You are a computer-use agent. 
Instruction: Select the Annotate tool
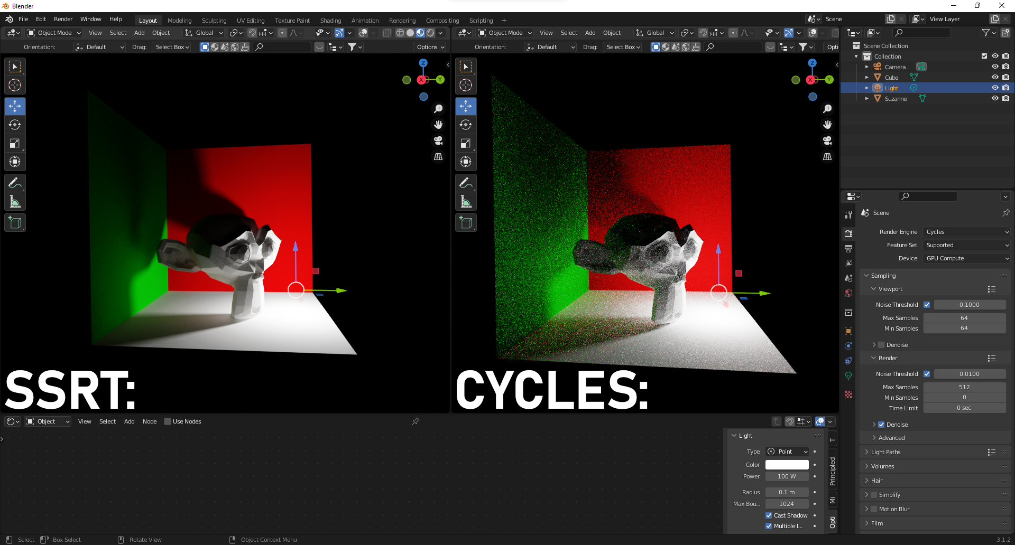(x=15, y=183)
